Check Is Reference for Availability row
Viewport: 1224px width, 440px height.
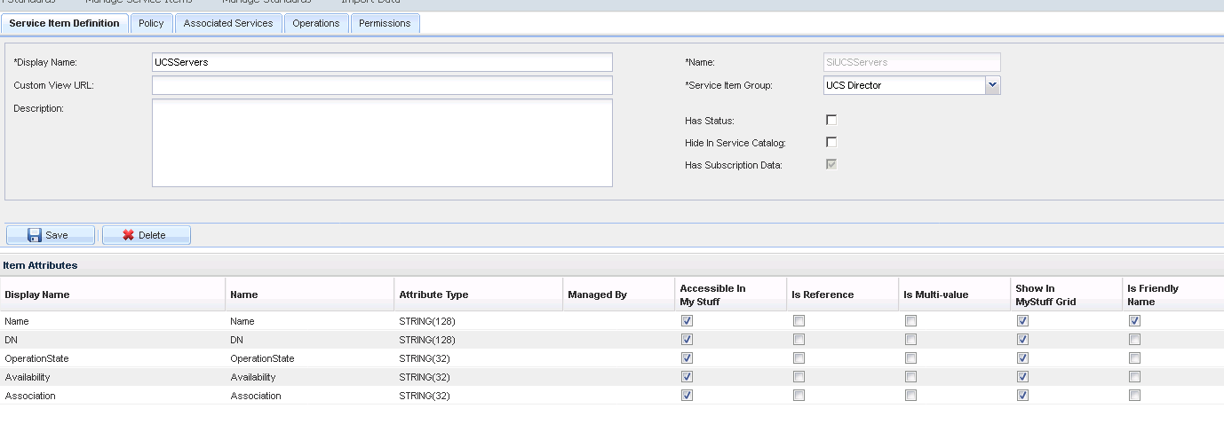799,377
